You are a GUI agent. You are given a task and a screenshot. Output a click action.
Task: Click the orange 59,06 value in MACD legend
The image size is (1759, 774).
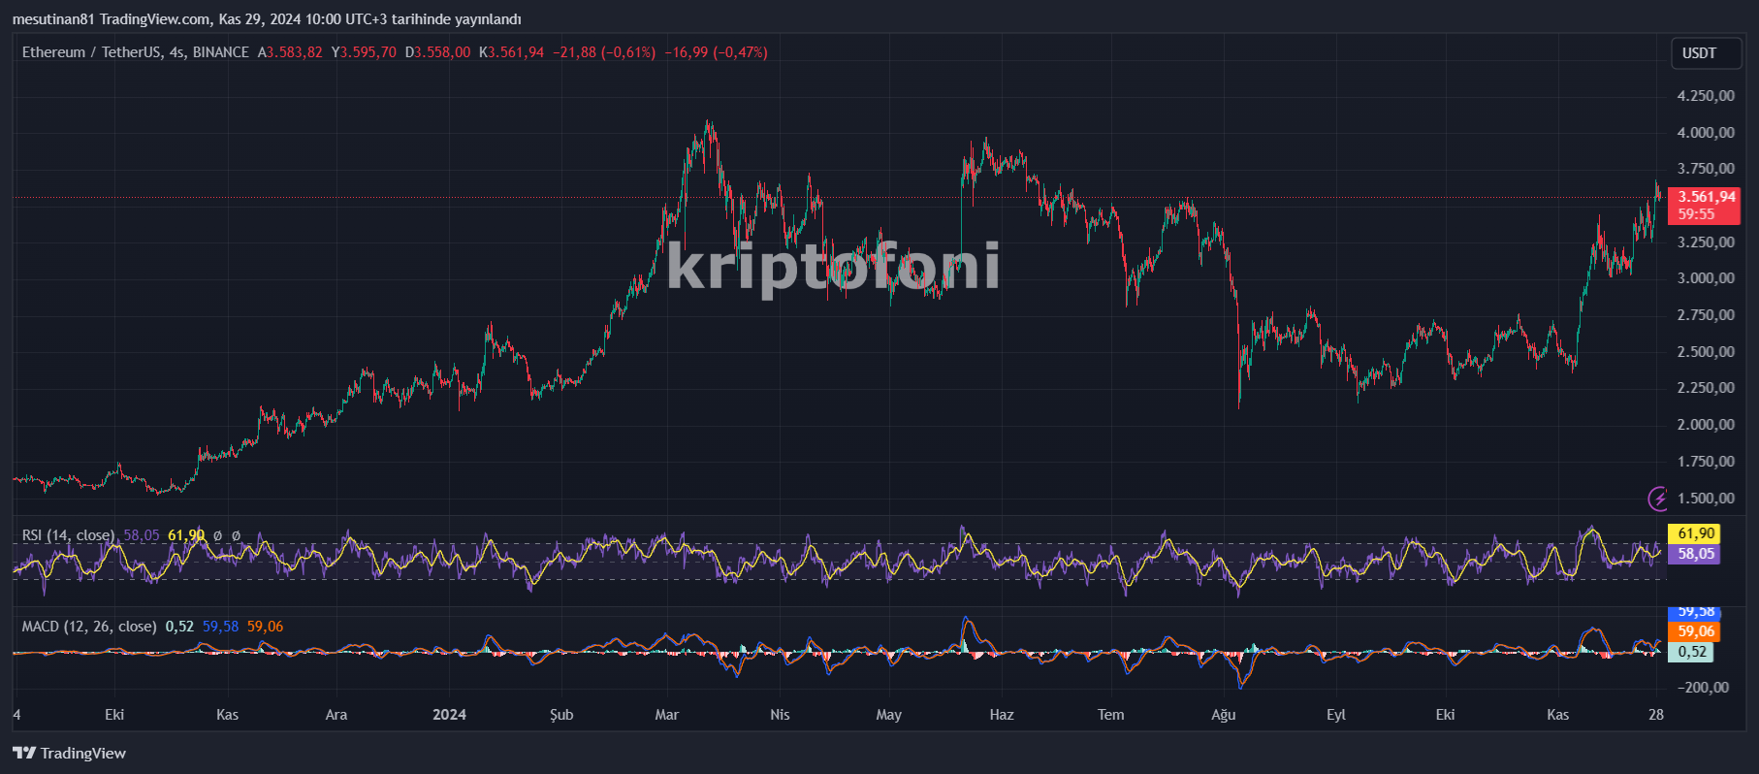265,627
